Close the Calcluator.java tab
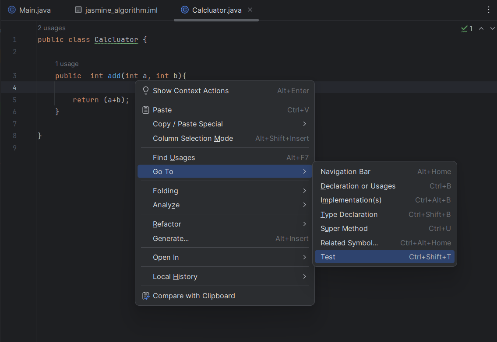The width and height of the screenshot is (497, 342). point(250,10)
